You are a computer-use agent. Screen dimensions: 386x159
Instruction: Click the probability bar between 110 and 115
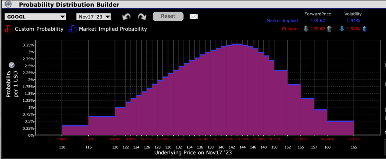pyautogui.click(x=75, y=130)
